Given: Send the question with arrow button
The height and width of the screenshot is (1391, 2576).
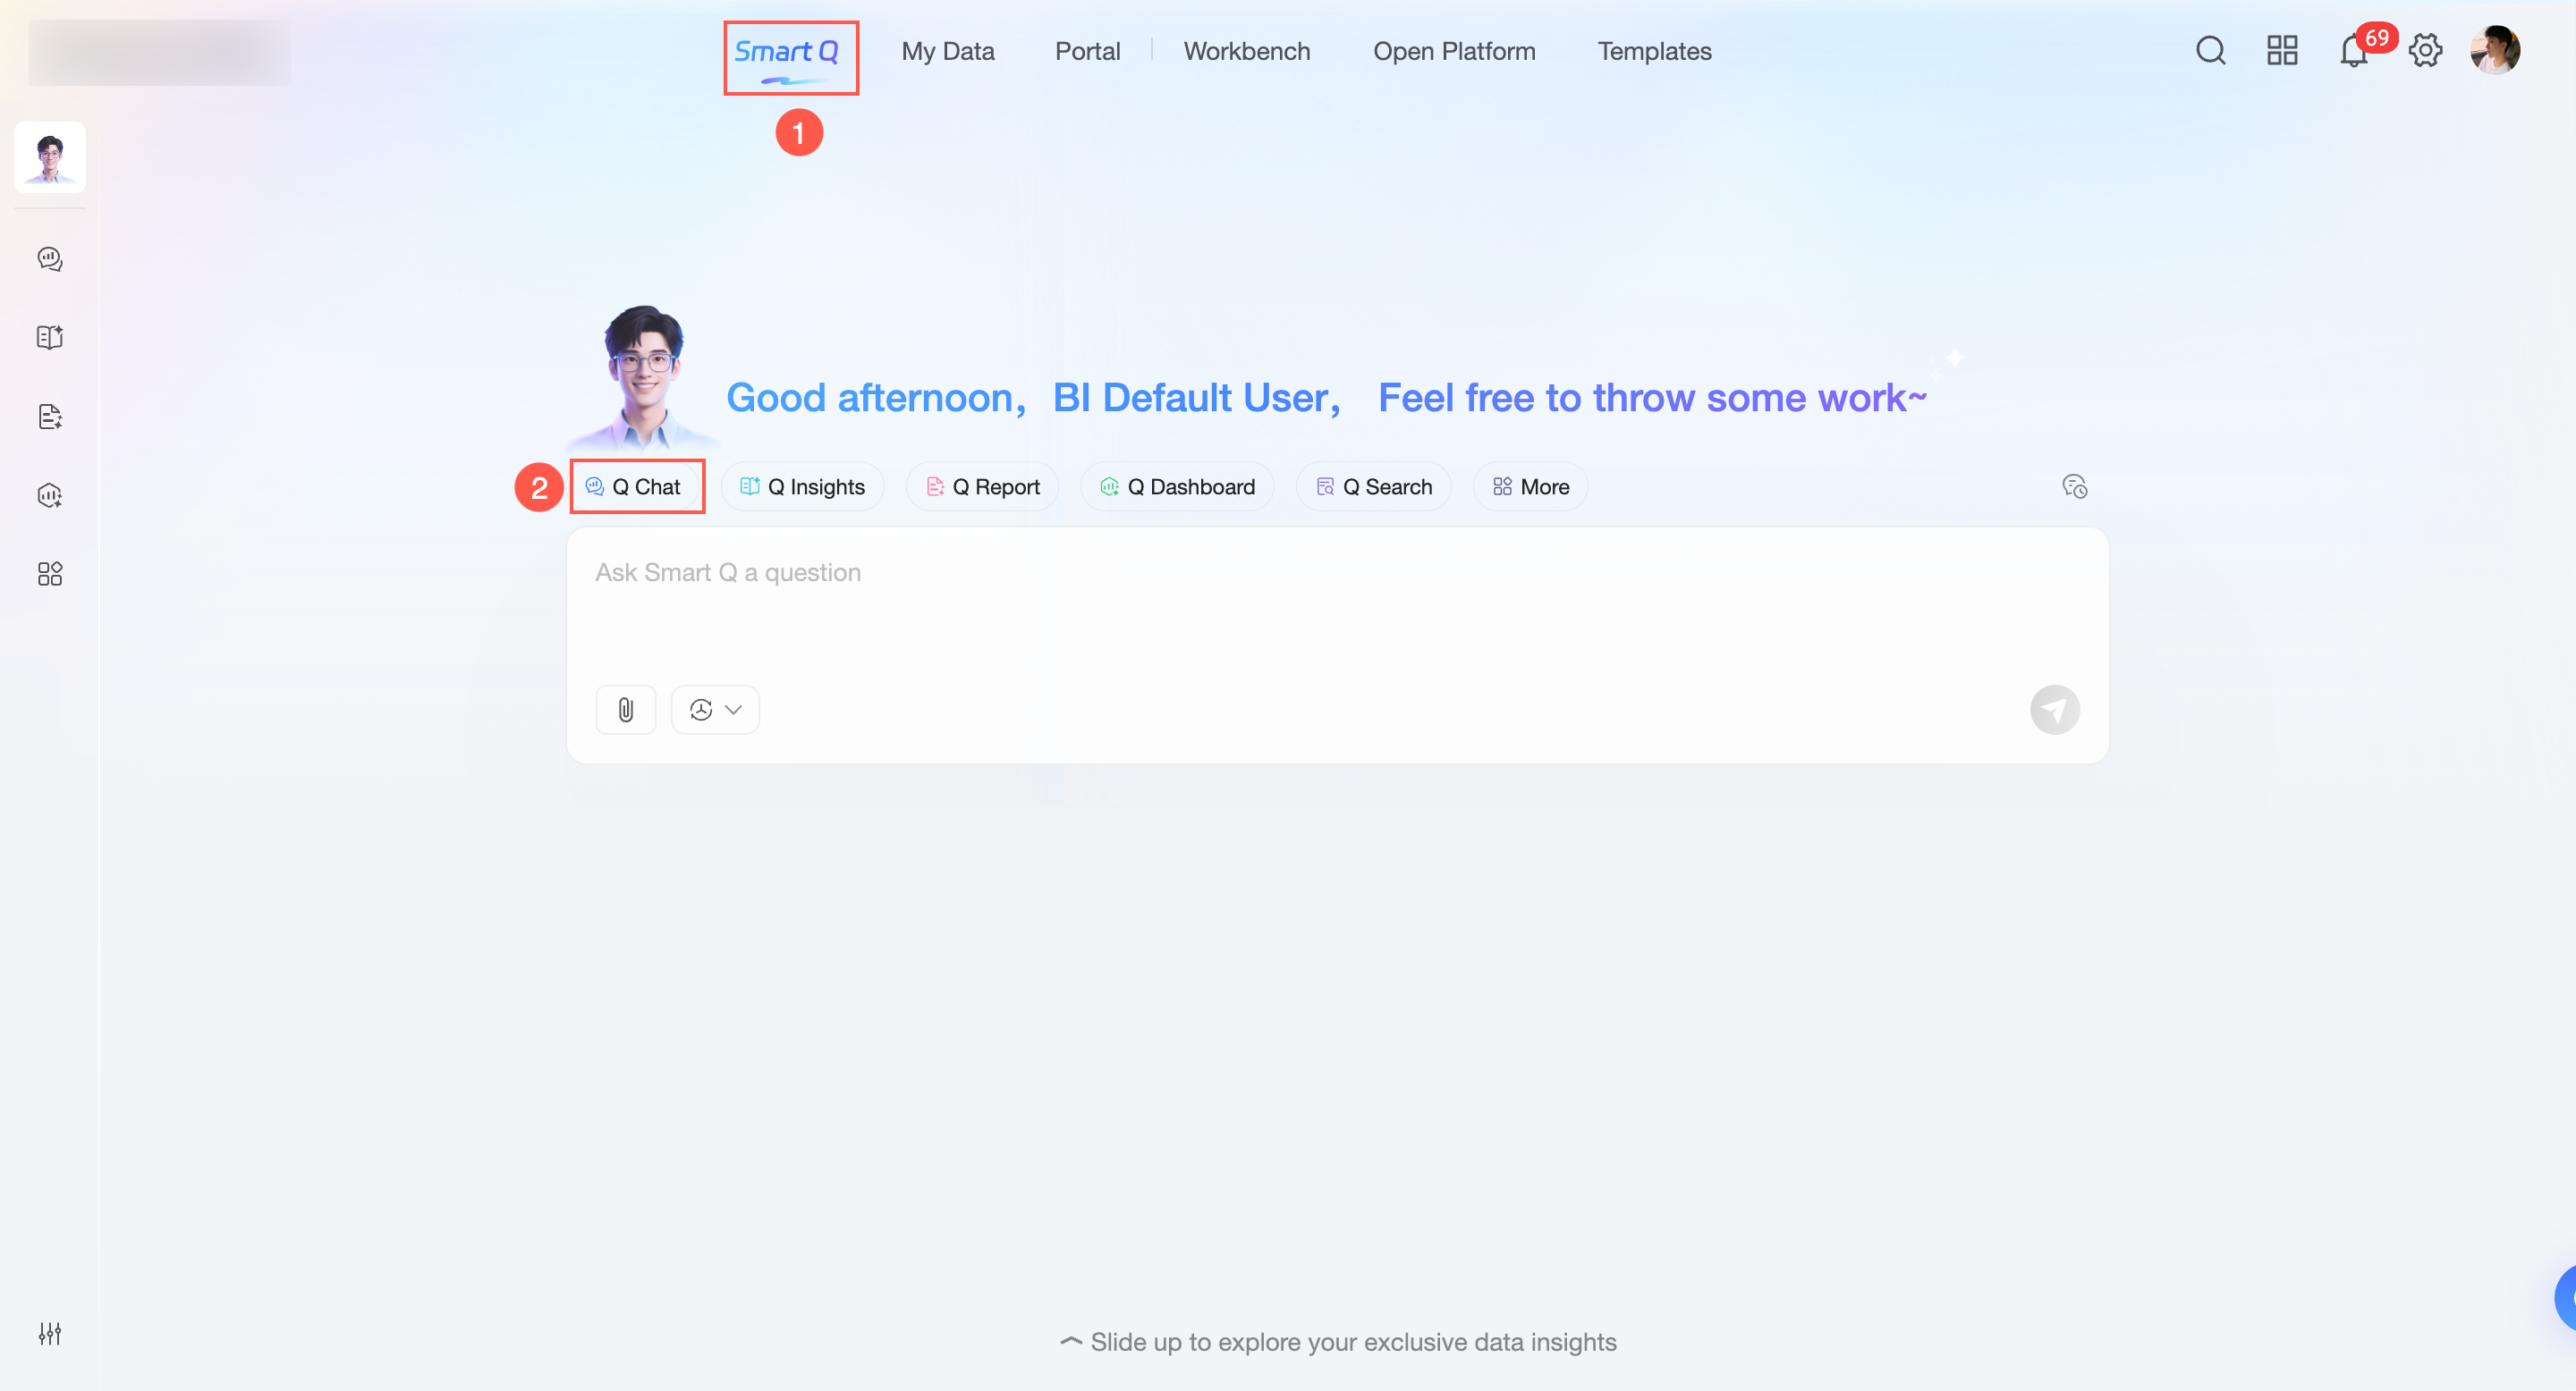Looking at the screenshot, I should coord(2054,710).
